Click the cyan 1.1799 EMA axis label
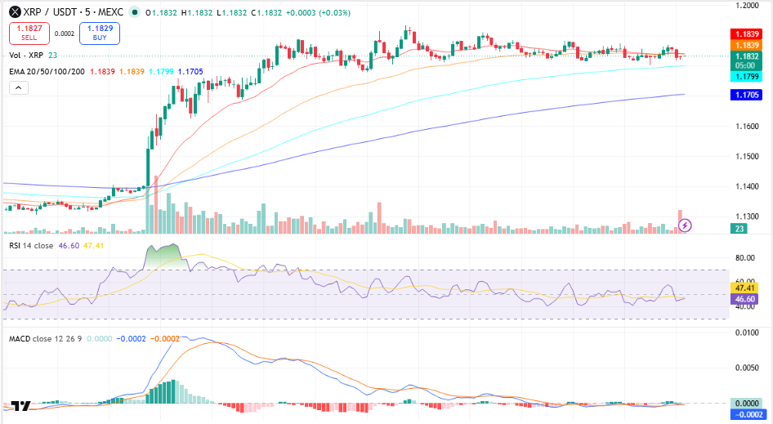Image resolution: width=773 pixels, height=424 pixels. click(746, 77)
